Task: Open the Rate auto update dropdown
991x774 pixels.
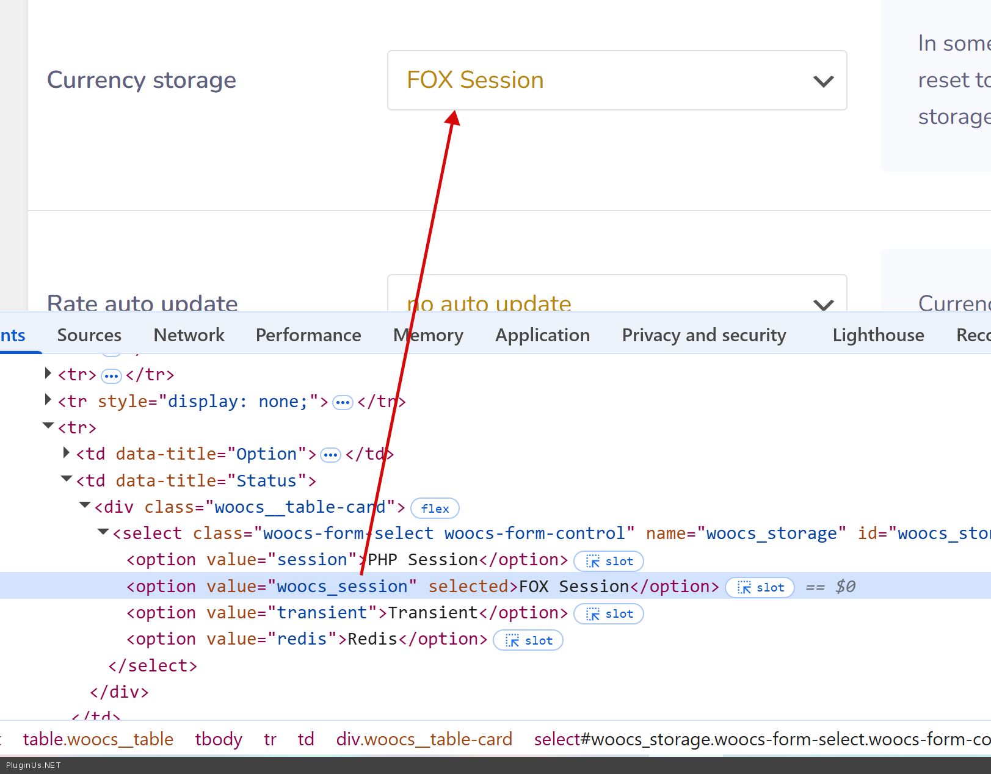Action: coord(617,299)
